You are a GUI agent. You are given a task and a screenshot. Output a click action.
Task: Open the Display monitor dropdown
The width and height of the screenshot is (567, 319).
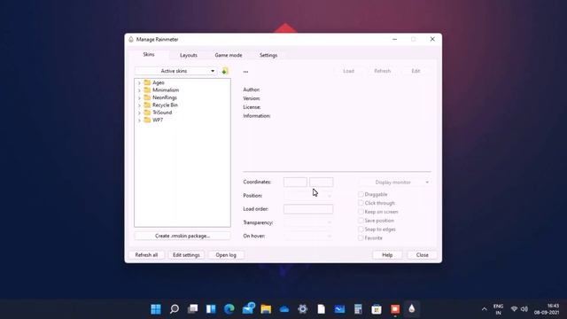point(395,183)
